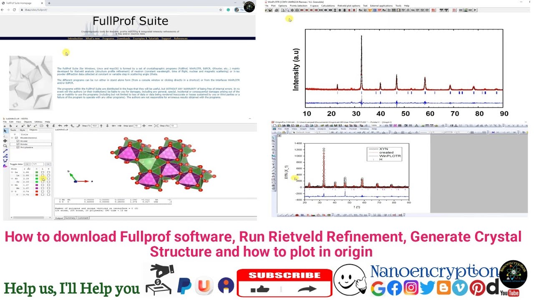Open the Downloads link on FullProf site
The height and width of the screenshot is (300, 534).
pyautogui.click(x=123, y=38)
